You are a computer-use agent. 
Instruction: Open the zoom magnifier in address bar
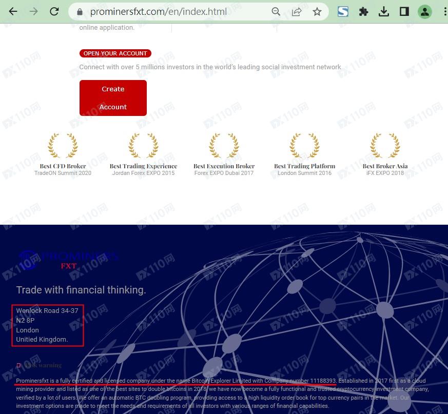click(x=276, y=12)
